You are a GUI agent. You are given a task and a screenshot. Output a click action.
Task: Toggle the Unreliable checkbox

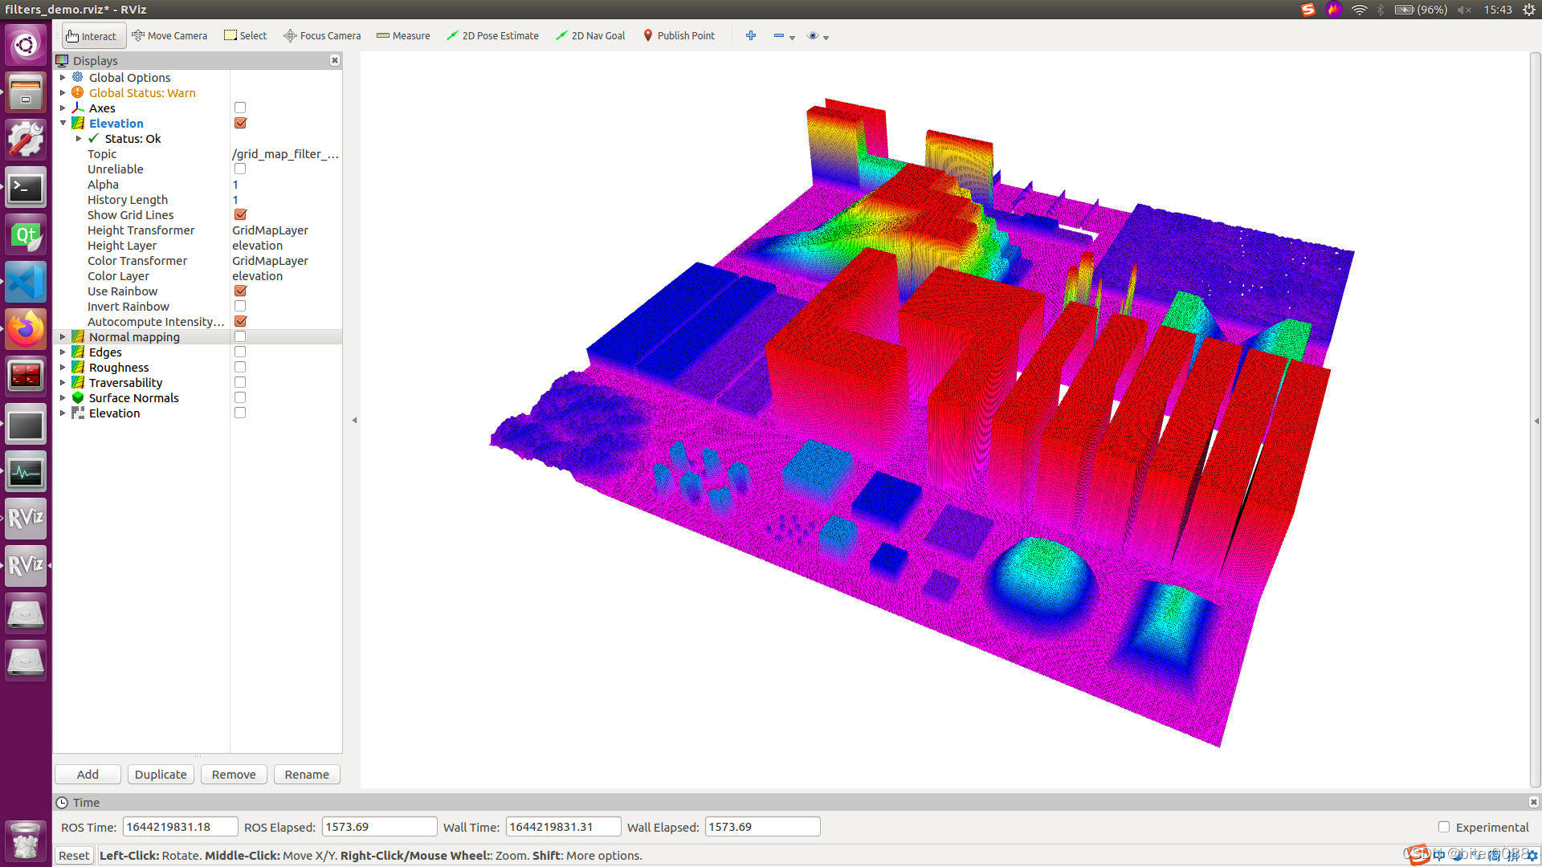(239, 169)
